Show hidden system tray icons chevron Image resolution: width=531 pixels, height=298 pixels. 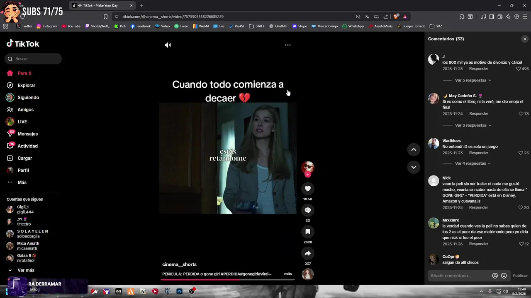click(481, 291)
